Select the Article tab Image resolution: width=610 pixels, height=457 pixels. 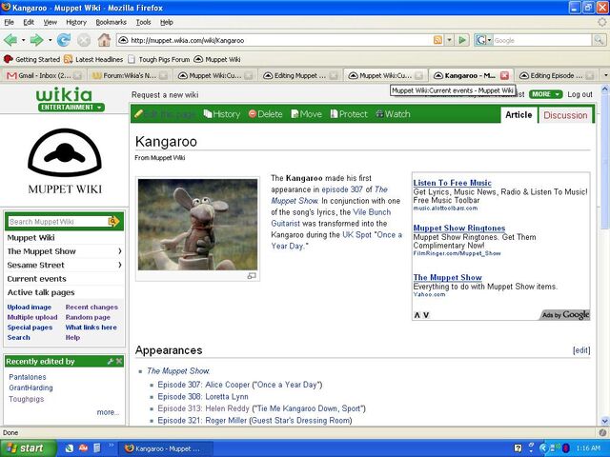(x=518, y=115)
